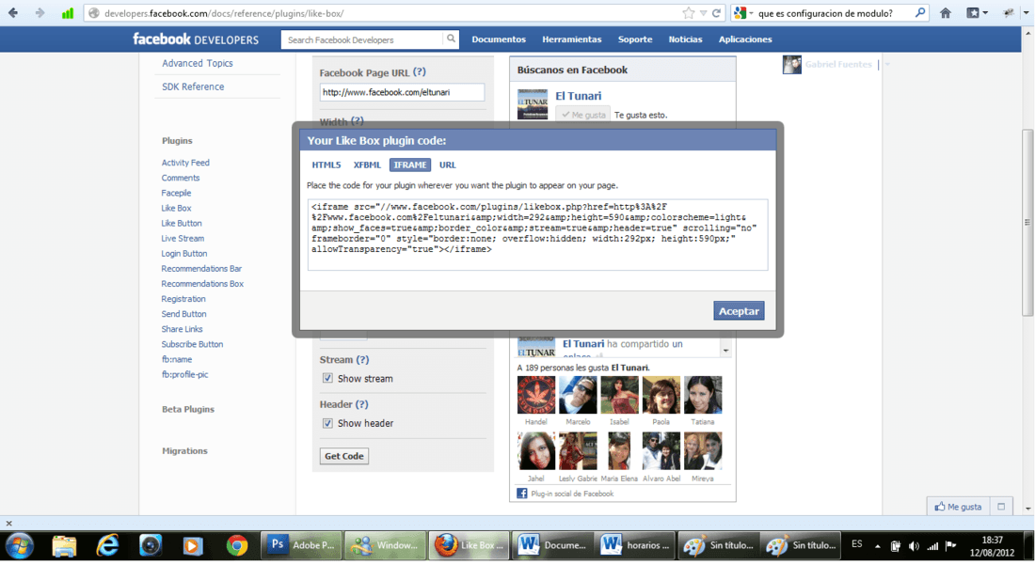Image resolution: width=1035 pixels, height=581 pixels.
Task: Switch to Adobe Photoshop taskbar item
Action: point(301,545)
